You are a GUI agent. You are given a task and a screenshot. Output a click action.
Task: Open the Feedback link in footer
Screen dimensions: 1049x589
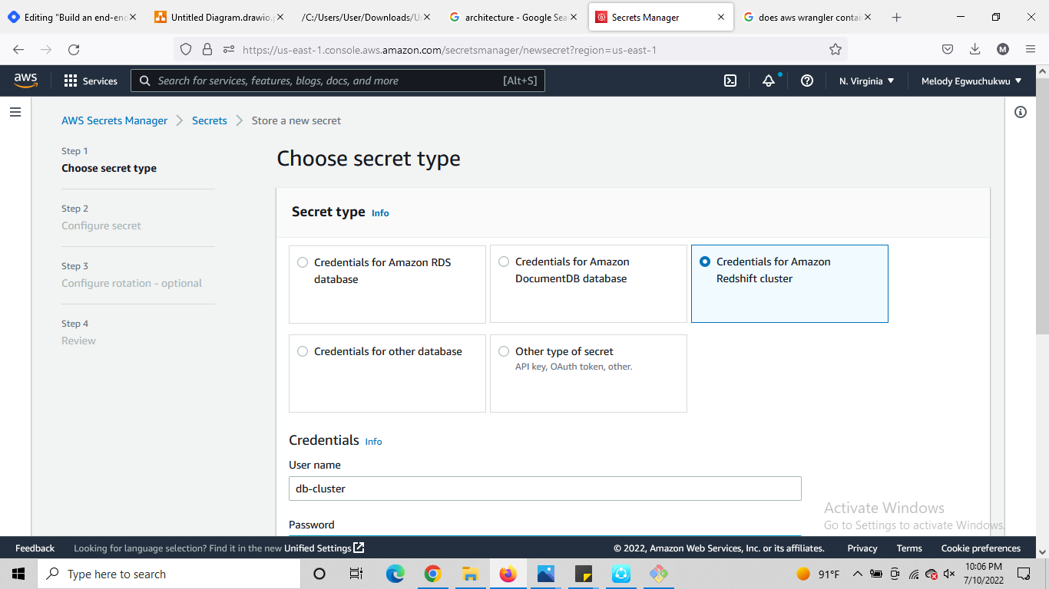[x=35, y=548]
